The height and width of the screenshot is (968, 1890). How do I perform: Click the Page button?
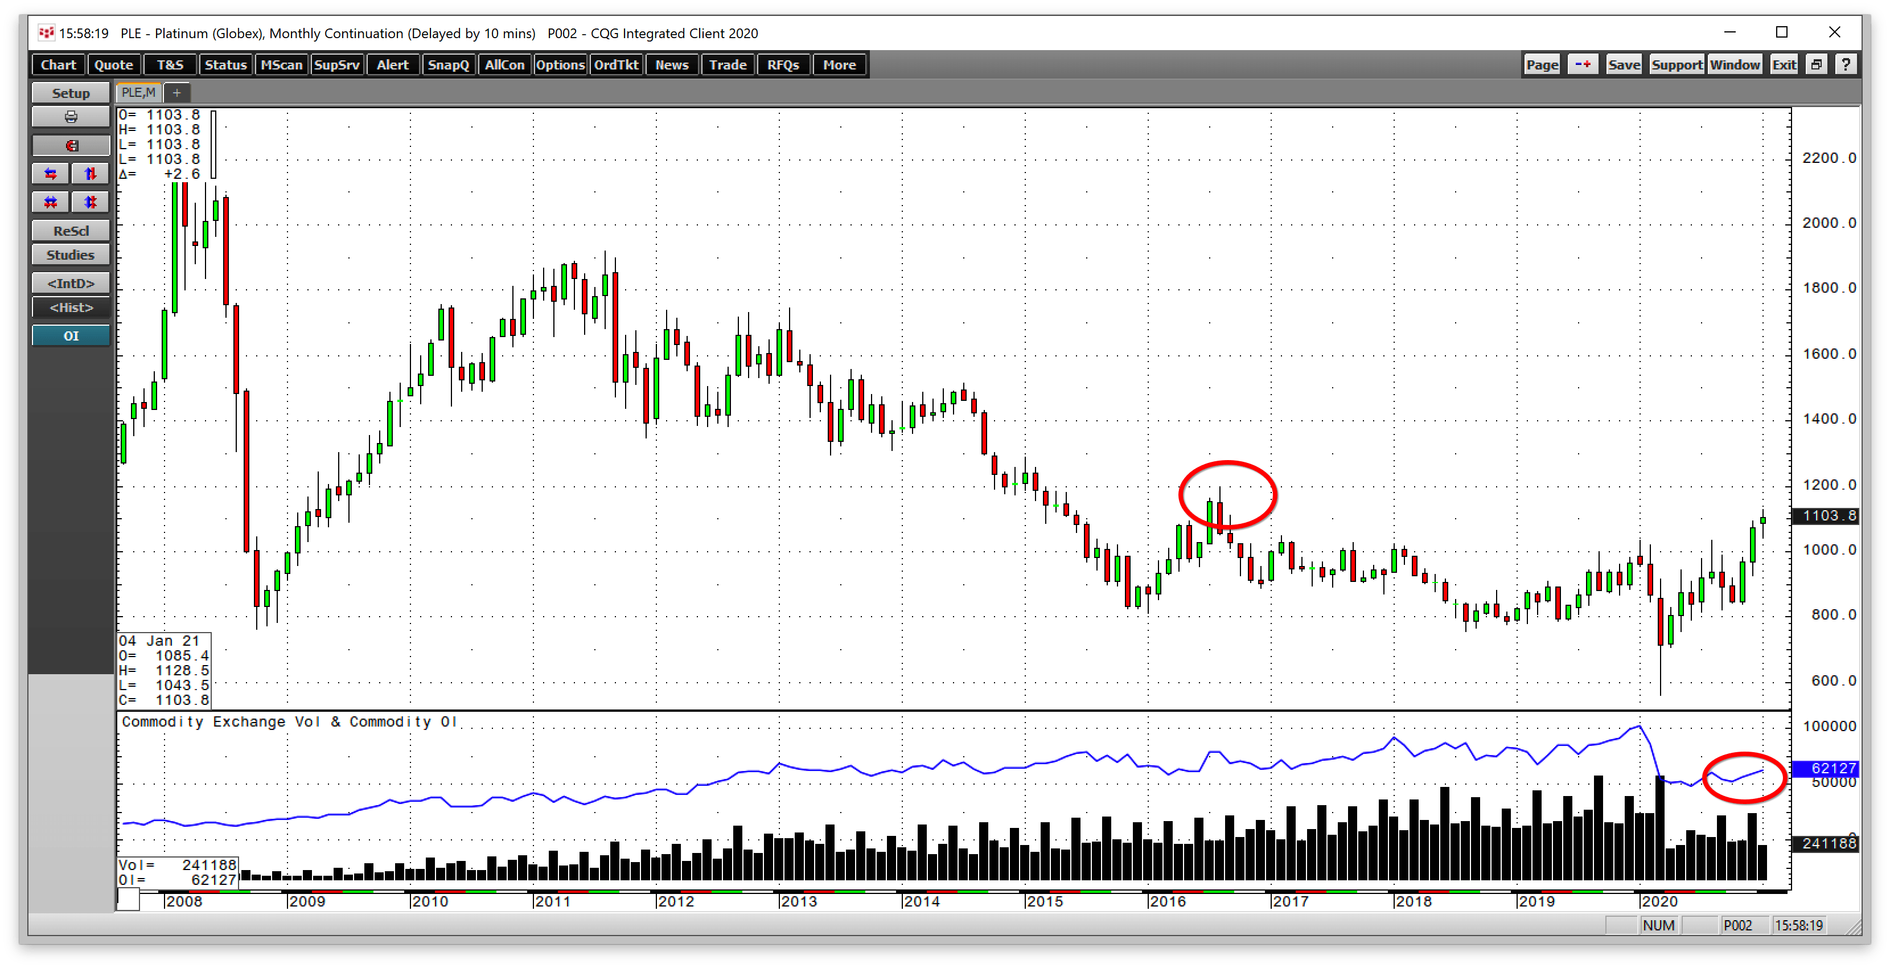pyautogui.click(x=1542, y=64)
